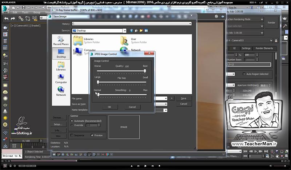
Task: Click Go to End in 3ds Max playback
Action: pyautogui.click(x=266, y=151)
